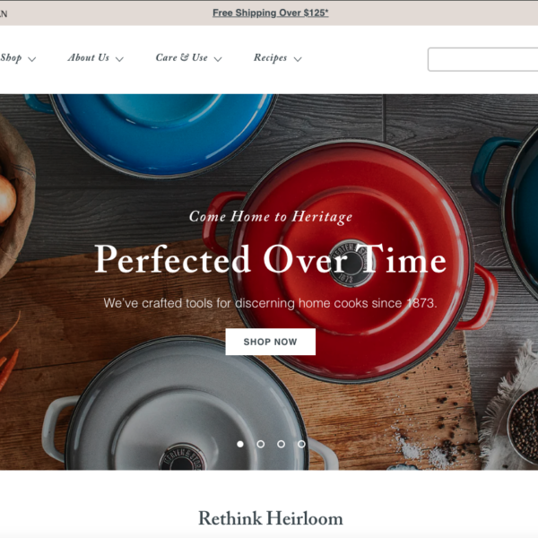Switch to the second carousel slide dot

point(261,444)
